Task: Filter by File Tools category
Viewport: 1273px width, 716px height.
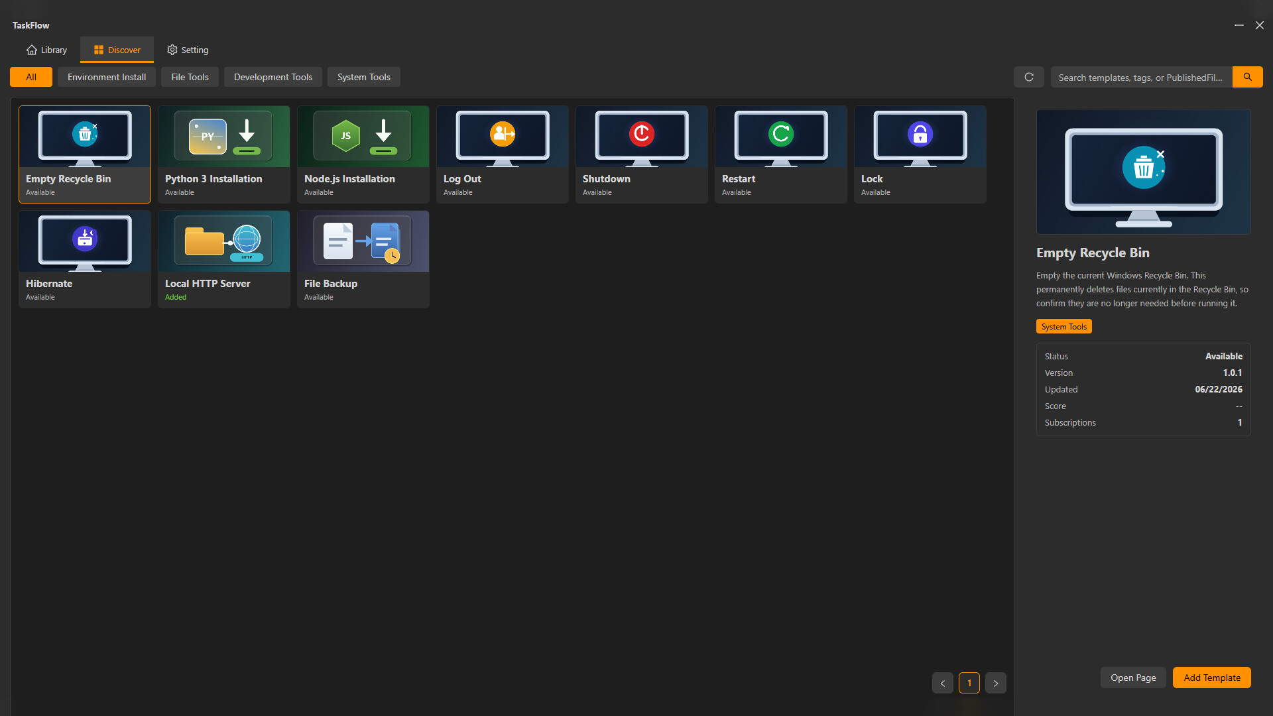Action: 190,77
